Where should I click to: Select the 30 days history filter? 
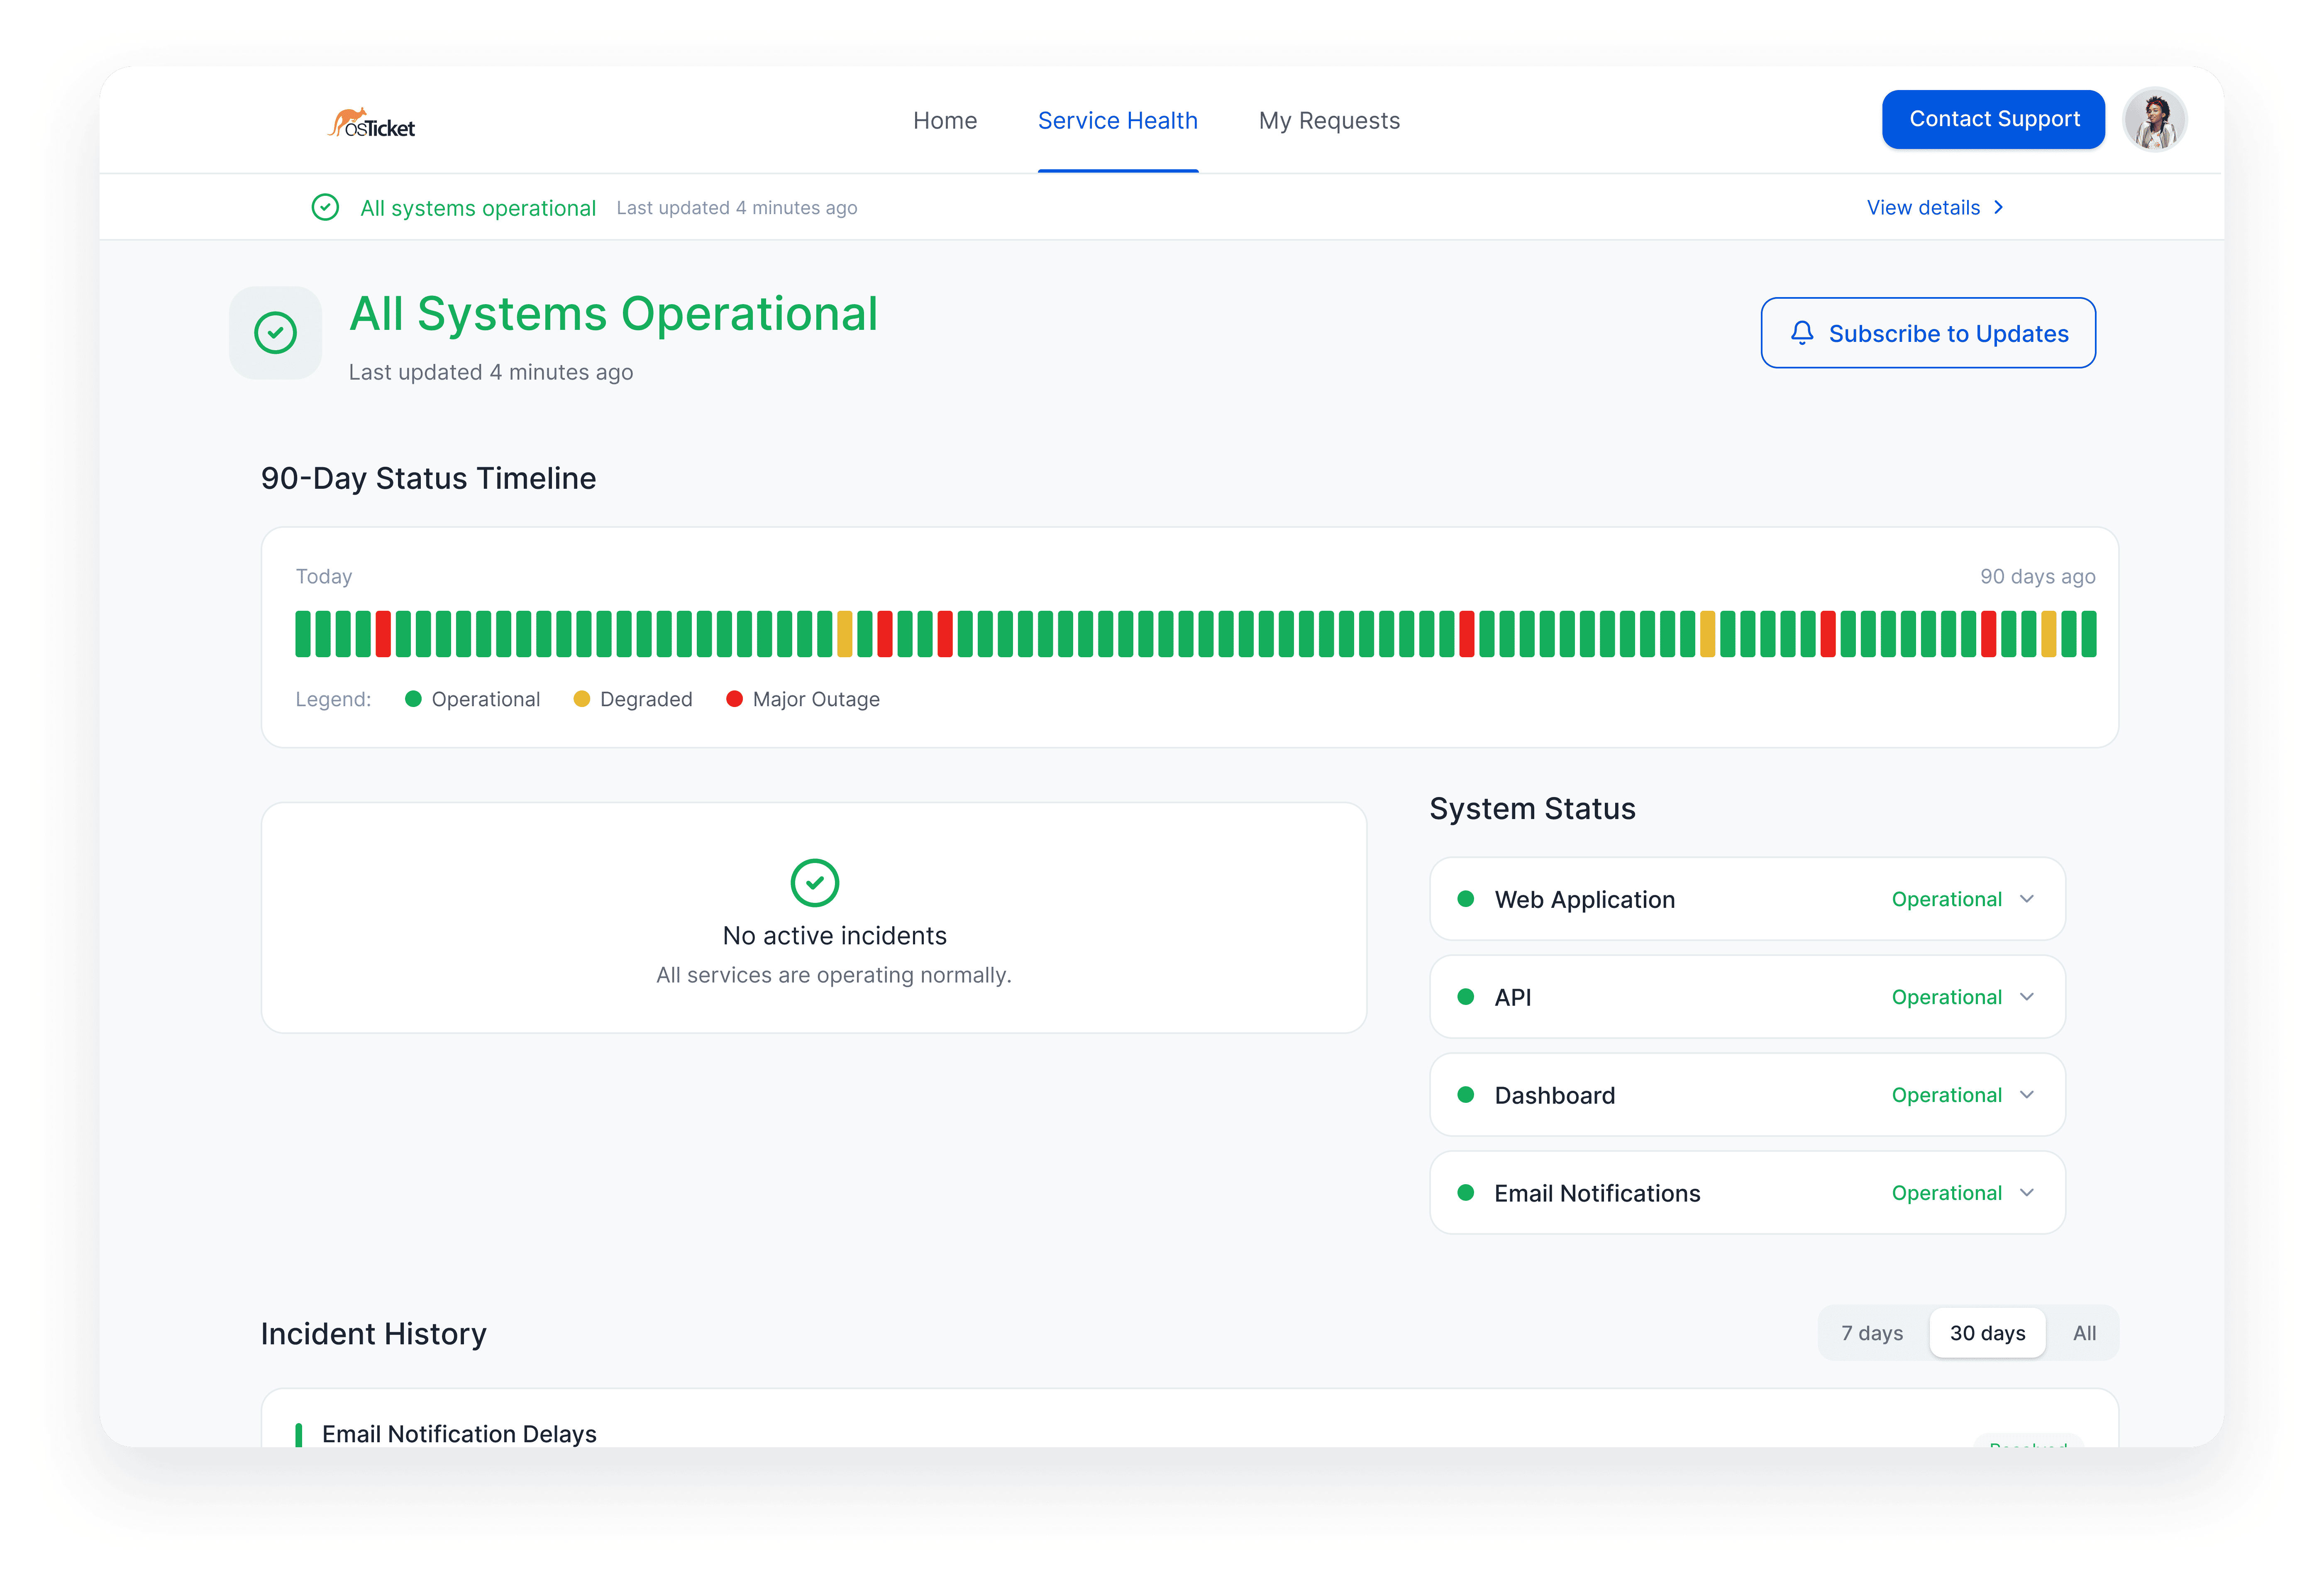point(1987,1333)
